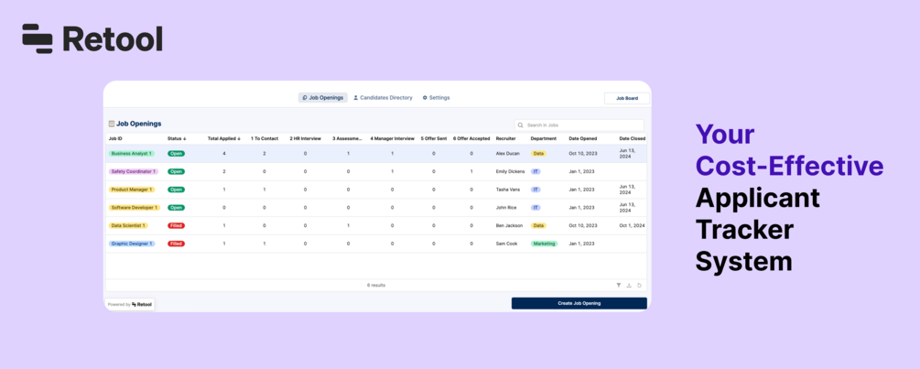Click the 4 Manager Interview column header
Image resolution: width=920 pixels, height=369 pixels.
(x=392, y=139)
